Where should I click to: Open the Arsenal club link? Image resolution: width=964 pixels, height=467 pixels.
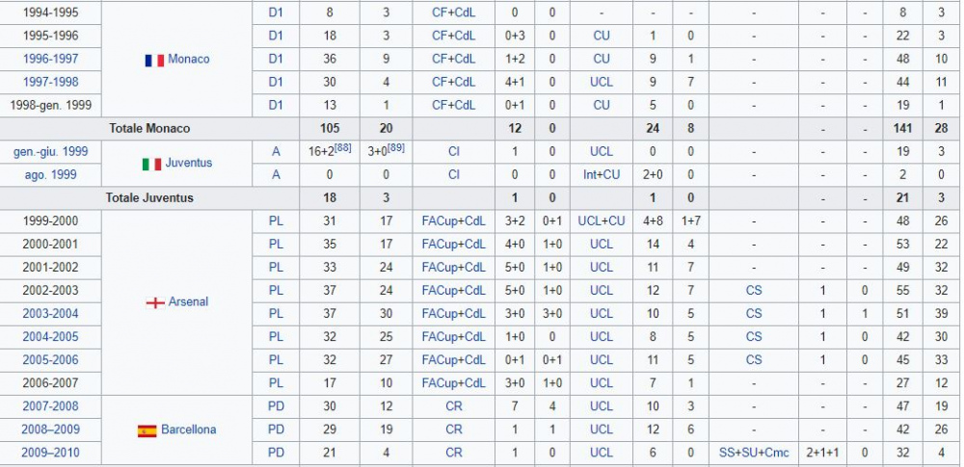pyautogui.click(x=188, y=301)
